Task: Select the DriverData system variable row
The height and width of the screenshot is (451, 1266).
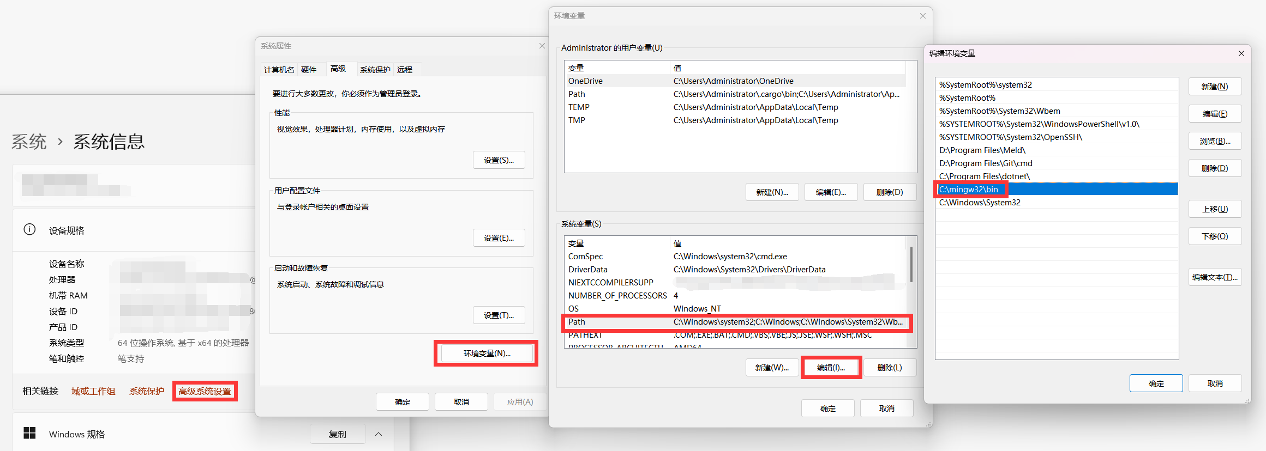Action: coord(735,270)
